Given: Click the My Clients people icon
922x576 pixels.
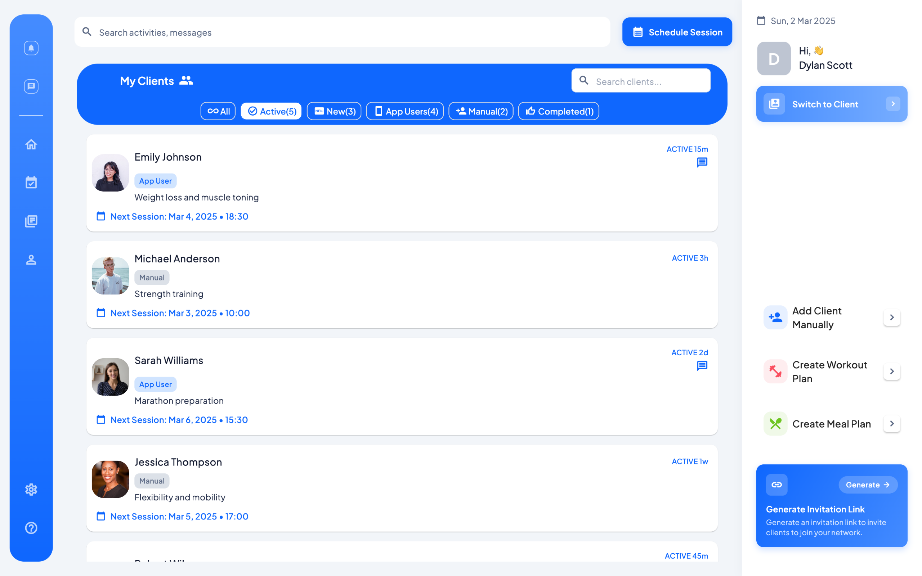Looking at the screenshot, I should tap(186, 80).
